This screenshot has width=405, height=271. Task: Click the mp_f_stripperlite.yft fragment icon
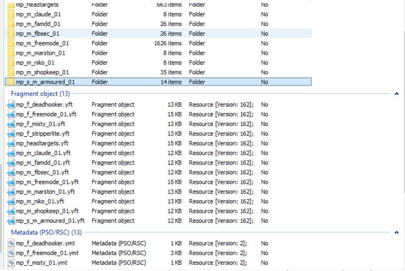(11, 134)
